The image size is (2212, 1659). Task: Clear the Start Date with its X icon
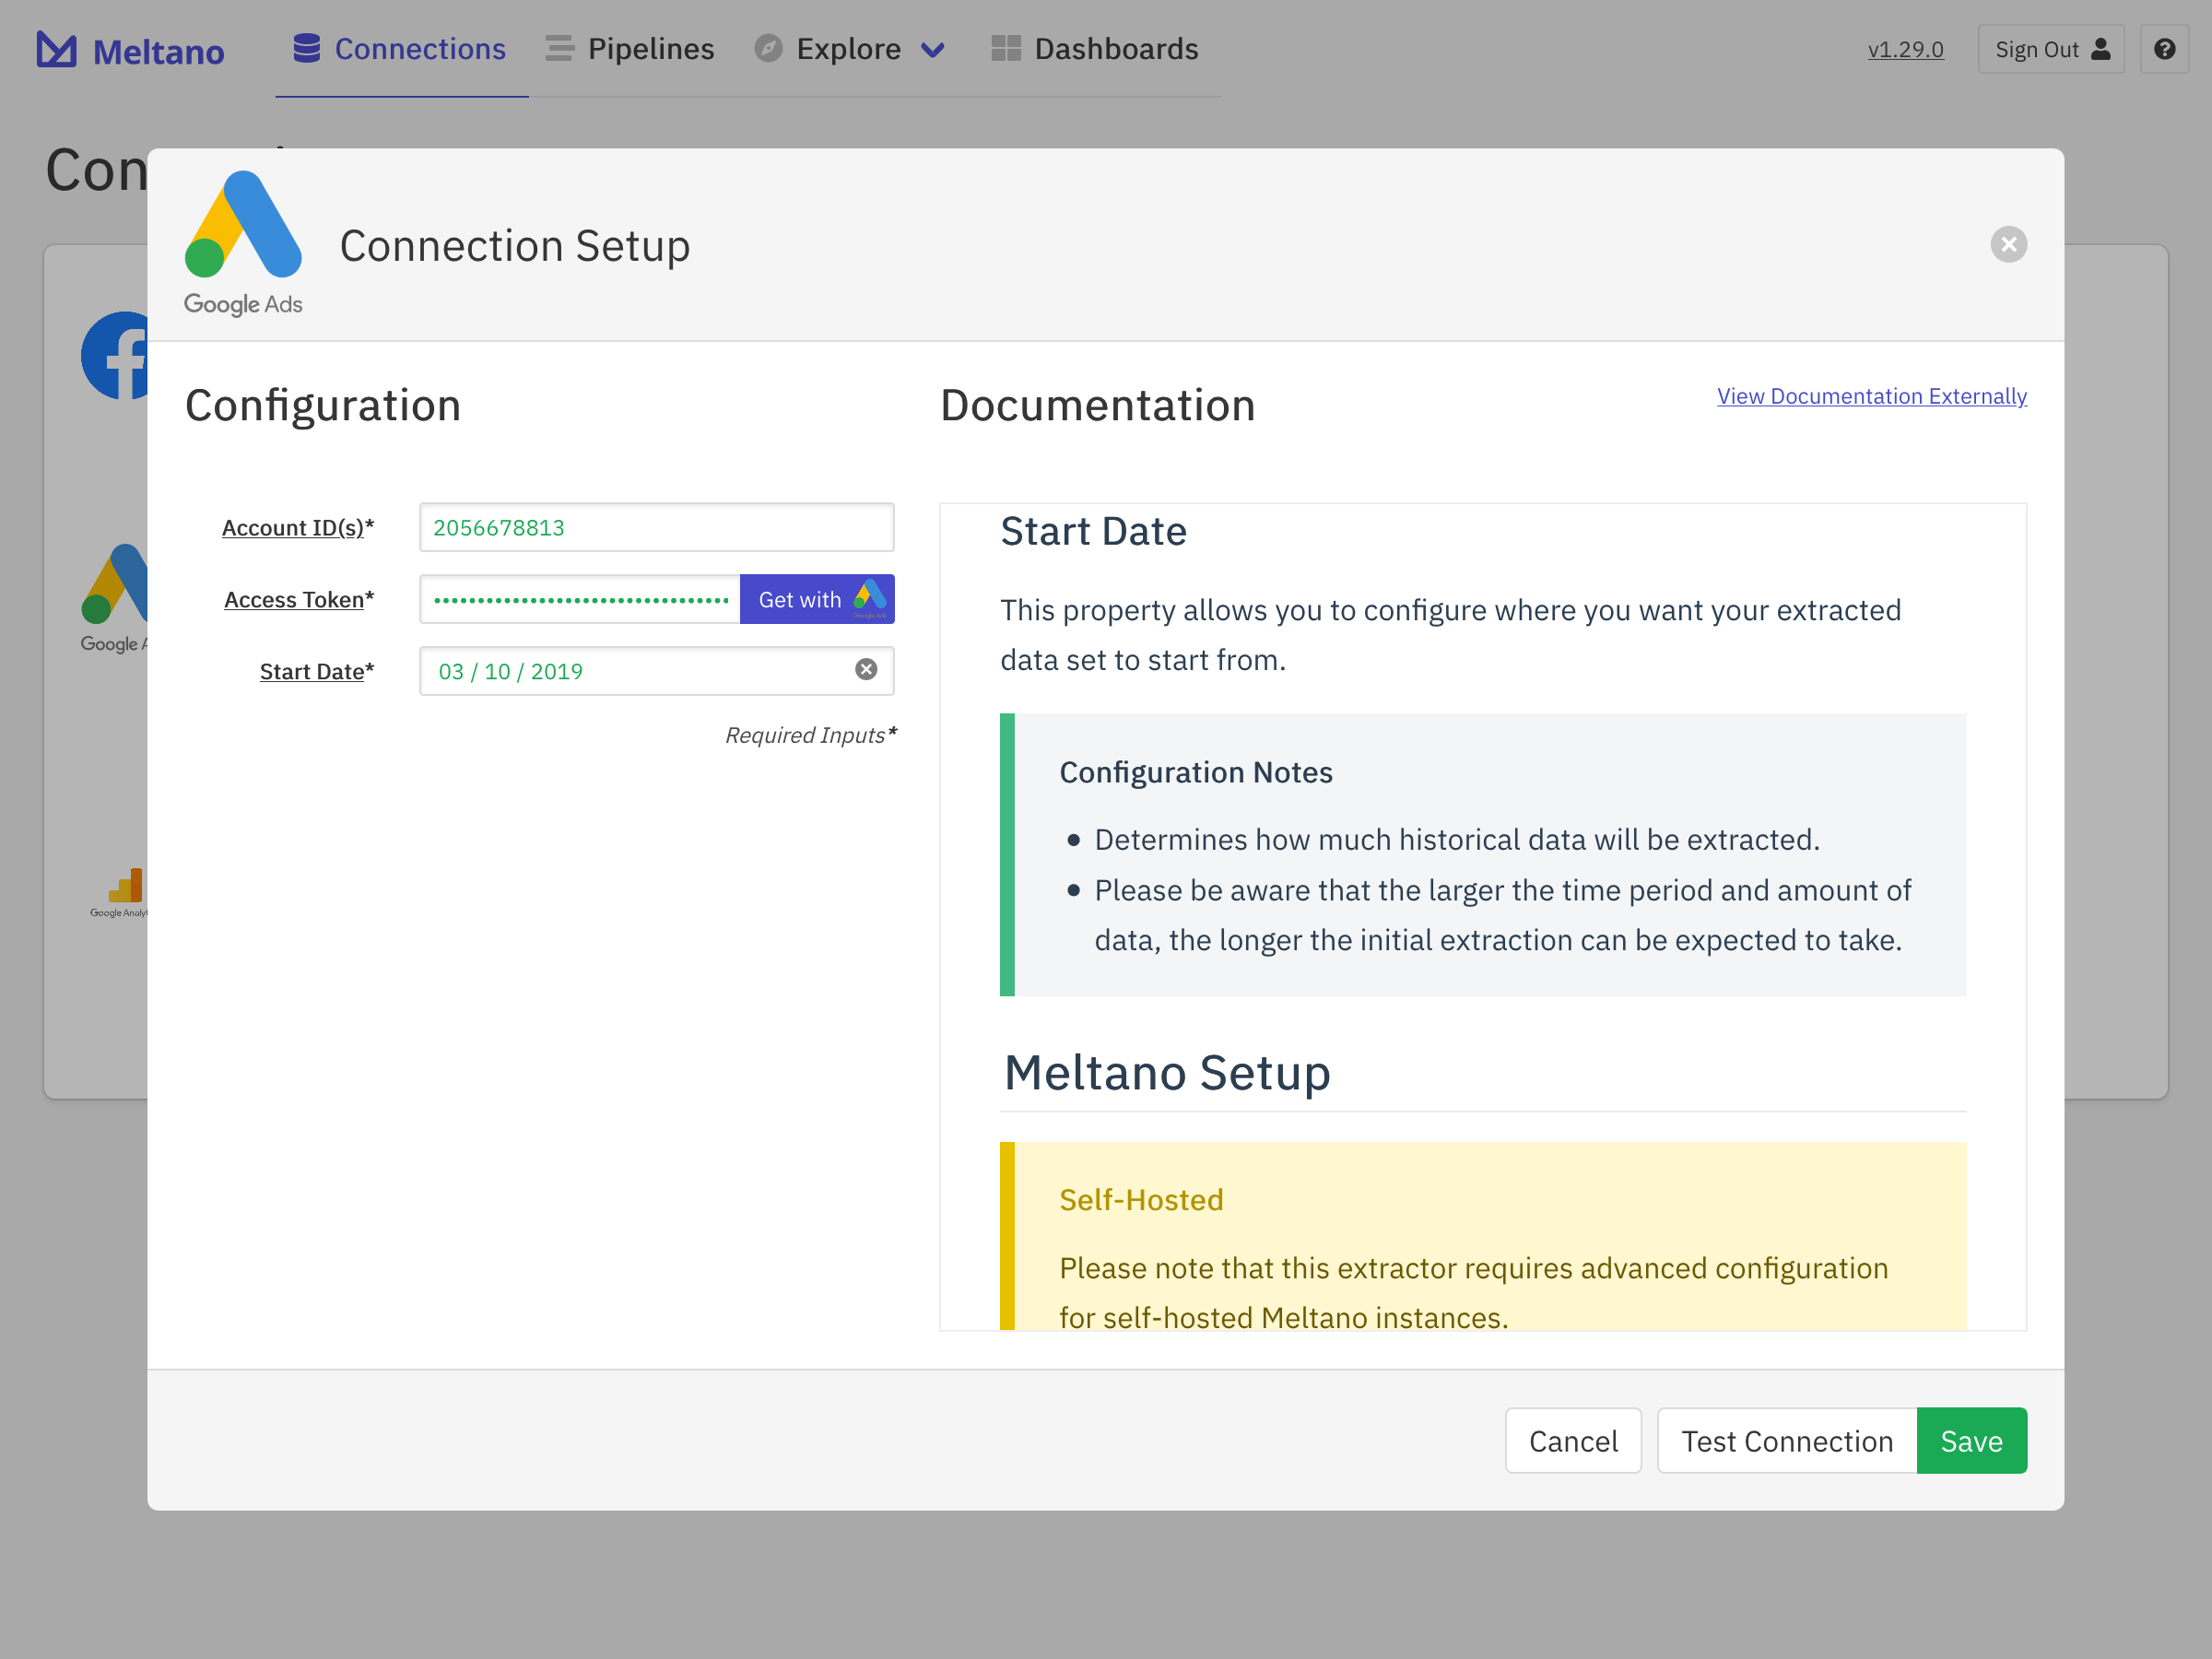pos(866,670)
